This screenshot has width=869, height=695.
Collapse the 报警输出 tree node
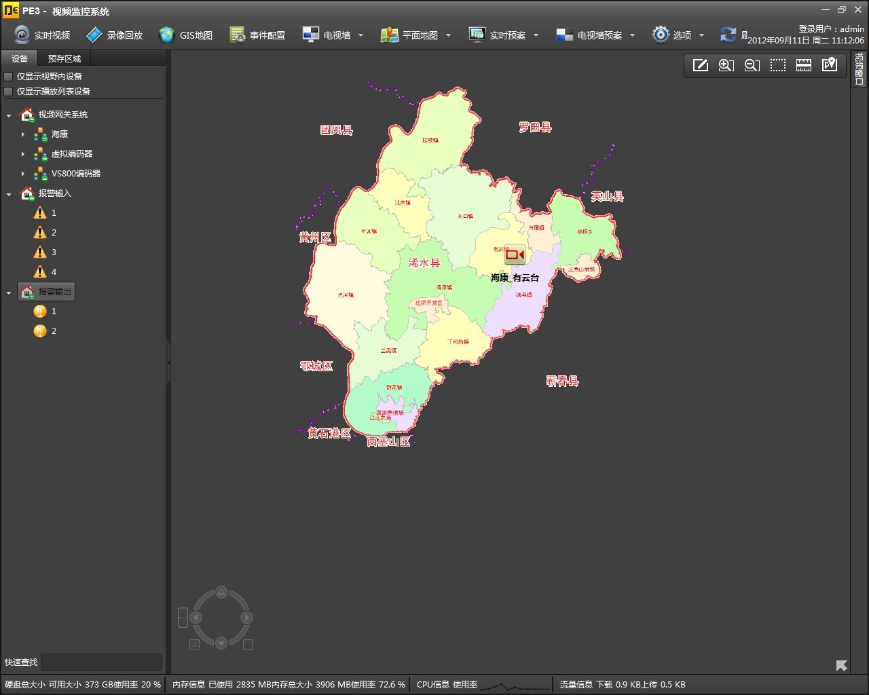9,293
